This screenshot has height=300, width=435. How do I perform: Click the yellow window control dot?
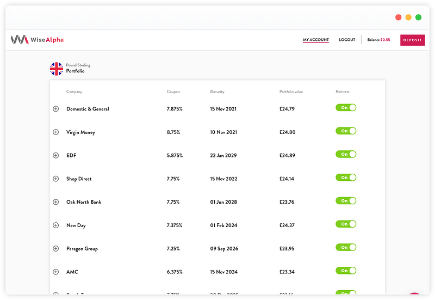pyautogui.click(x=408, y=17)
